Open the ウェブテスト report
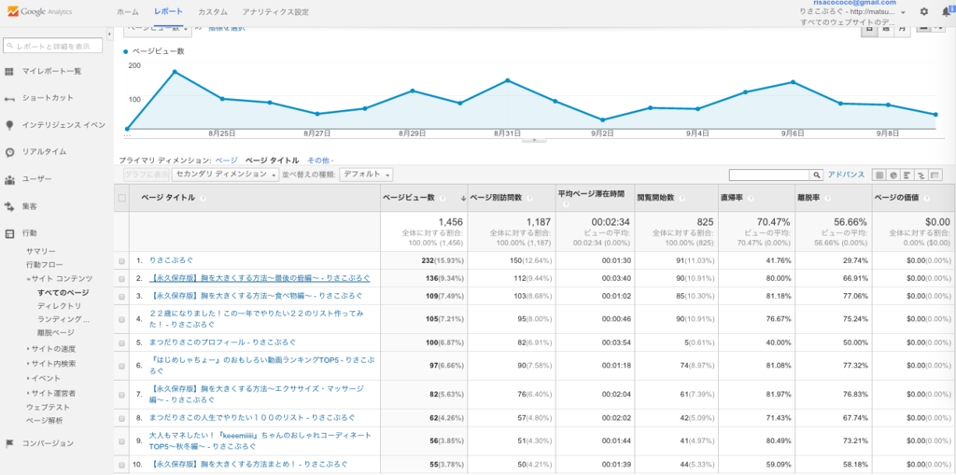The width and height of the screenshot is (956, 475). tap(48, 407)
